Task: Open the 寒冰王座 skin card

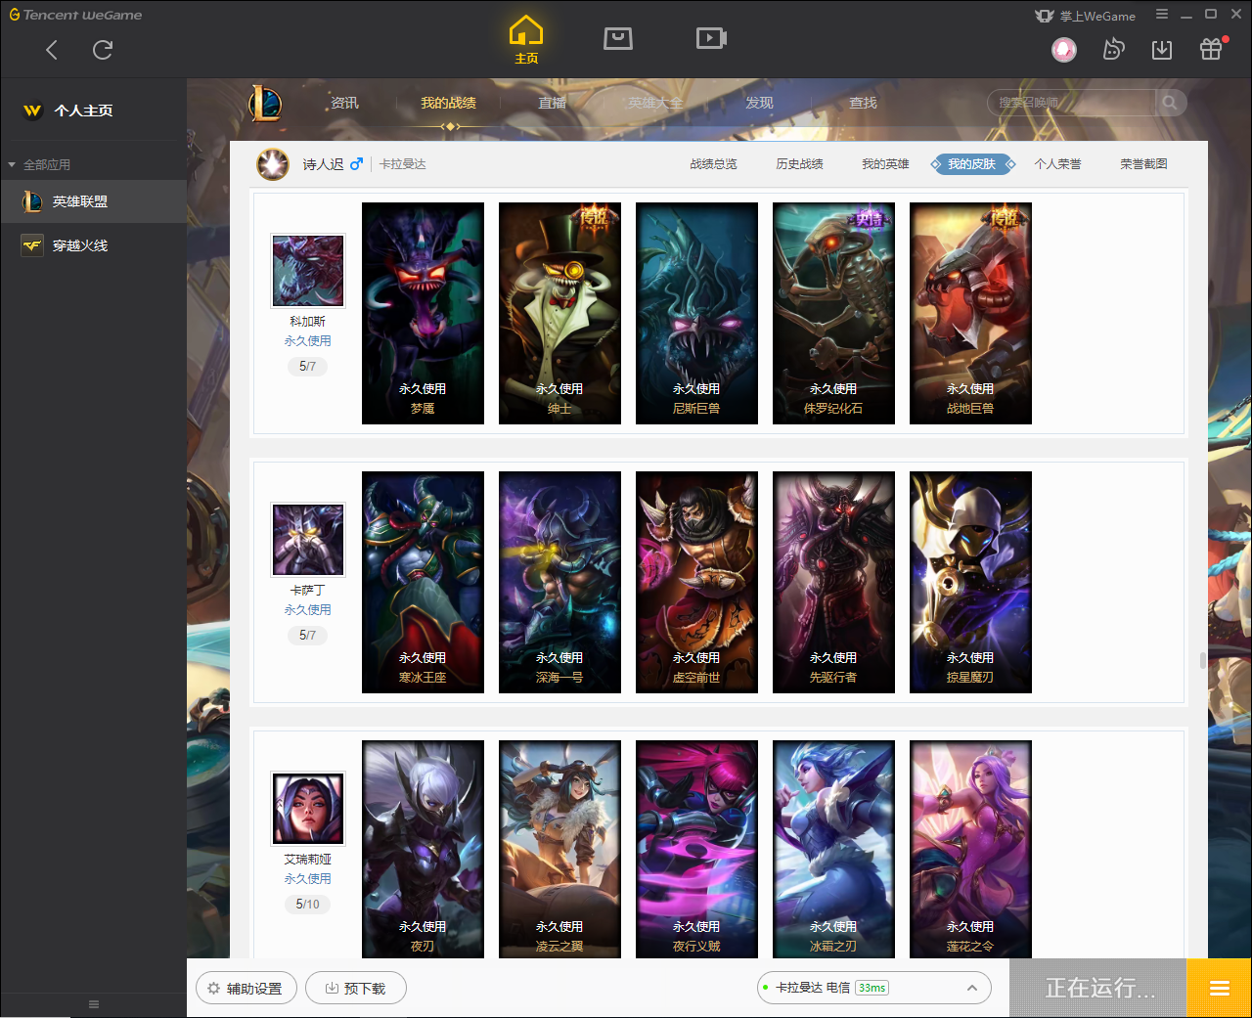Action: [423, 582]
